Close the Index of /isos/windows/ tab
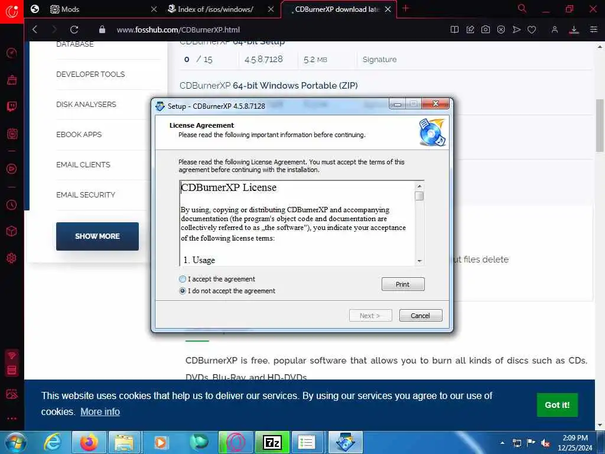 coord(271,9)
